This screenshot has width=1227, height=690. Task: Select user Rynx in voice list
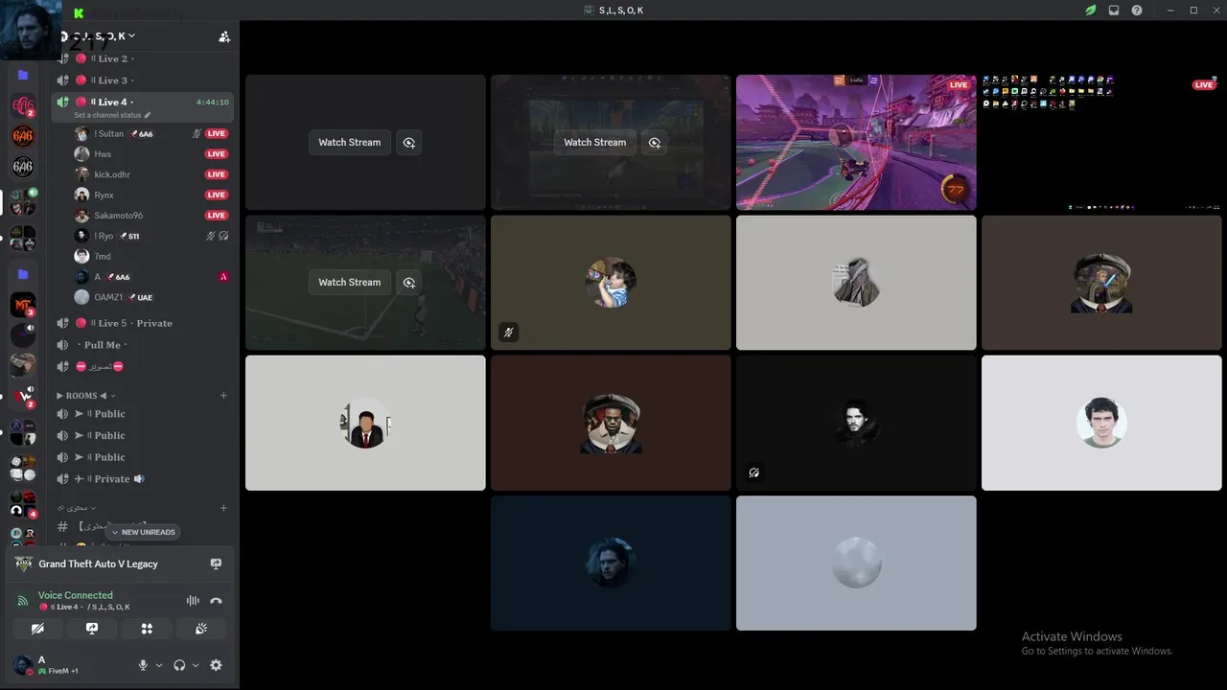[x=151, y=195]
